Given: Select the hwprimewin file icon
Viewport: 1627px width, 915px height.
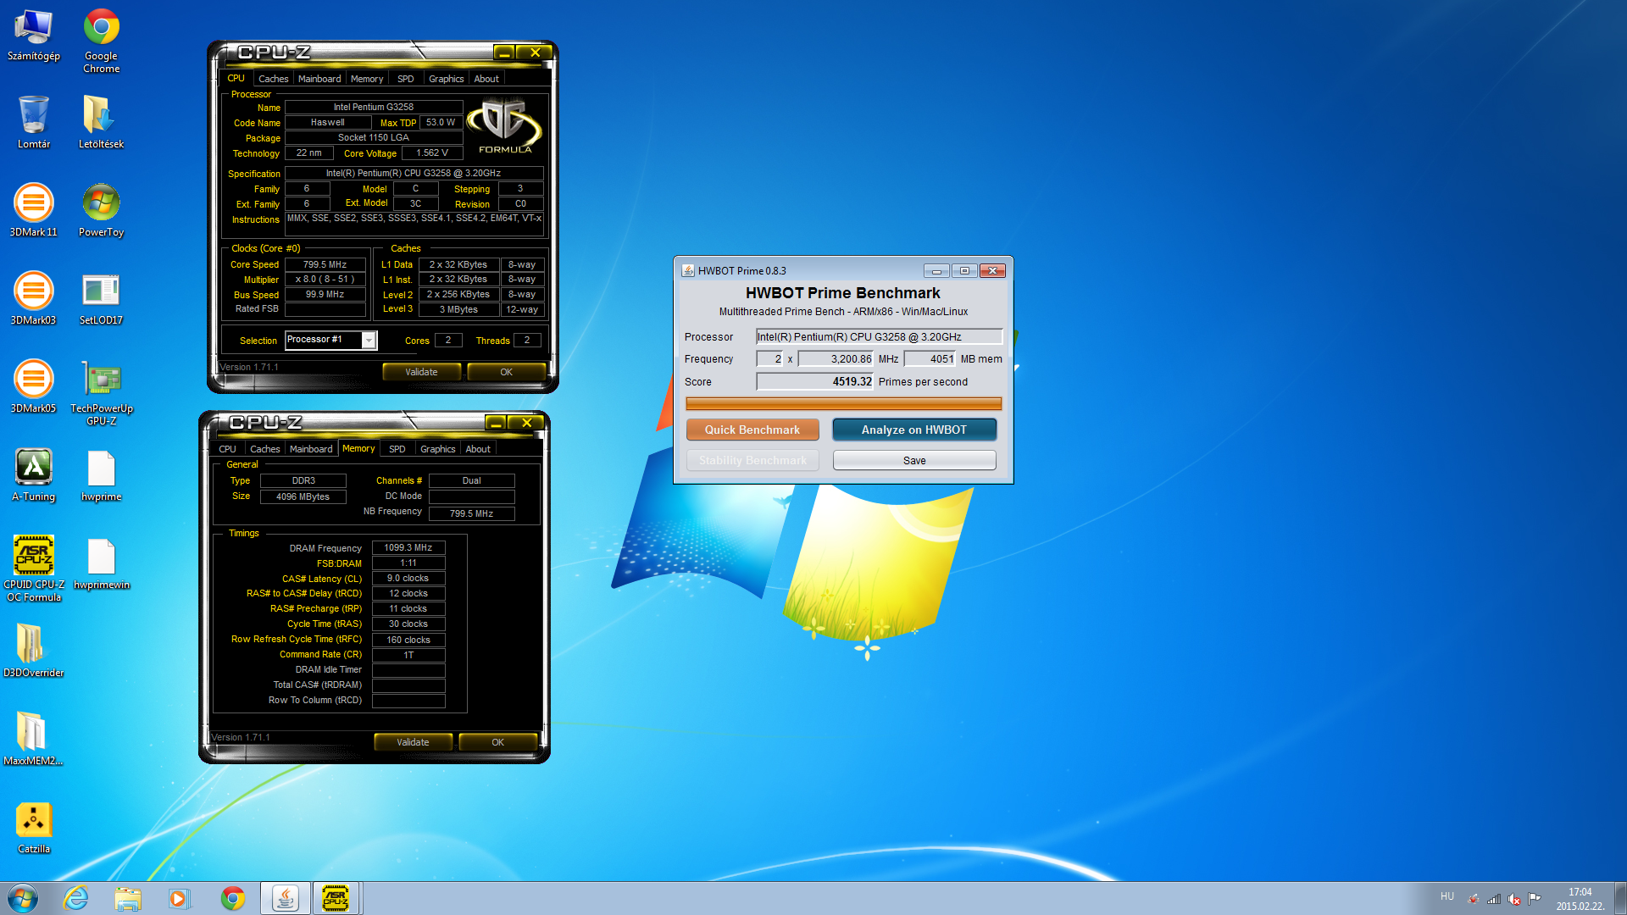Looking at the screenshot, I should (x=102, y=563).
